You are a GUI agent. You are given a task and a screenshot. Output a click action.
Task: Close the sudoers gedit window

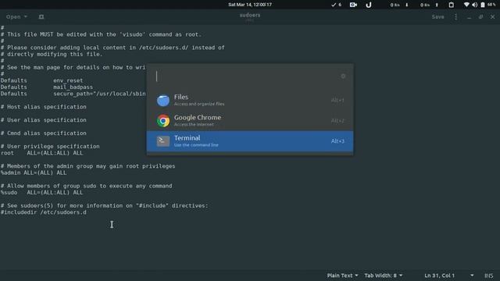pos(492,17)
